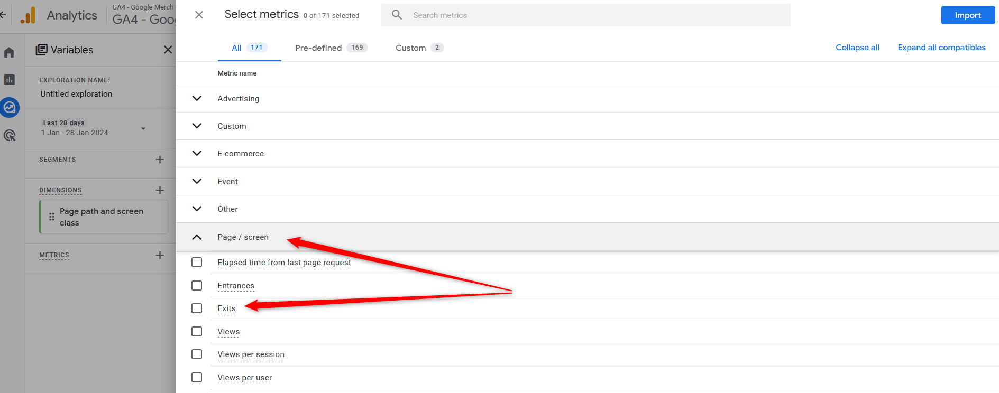The height and width of the screenshot is (393, 999).
Task: Check the Entrances metric checkbox
Action: click(x=197, y=286)
